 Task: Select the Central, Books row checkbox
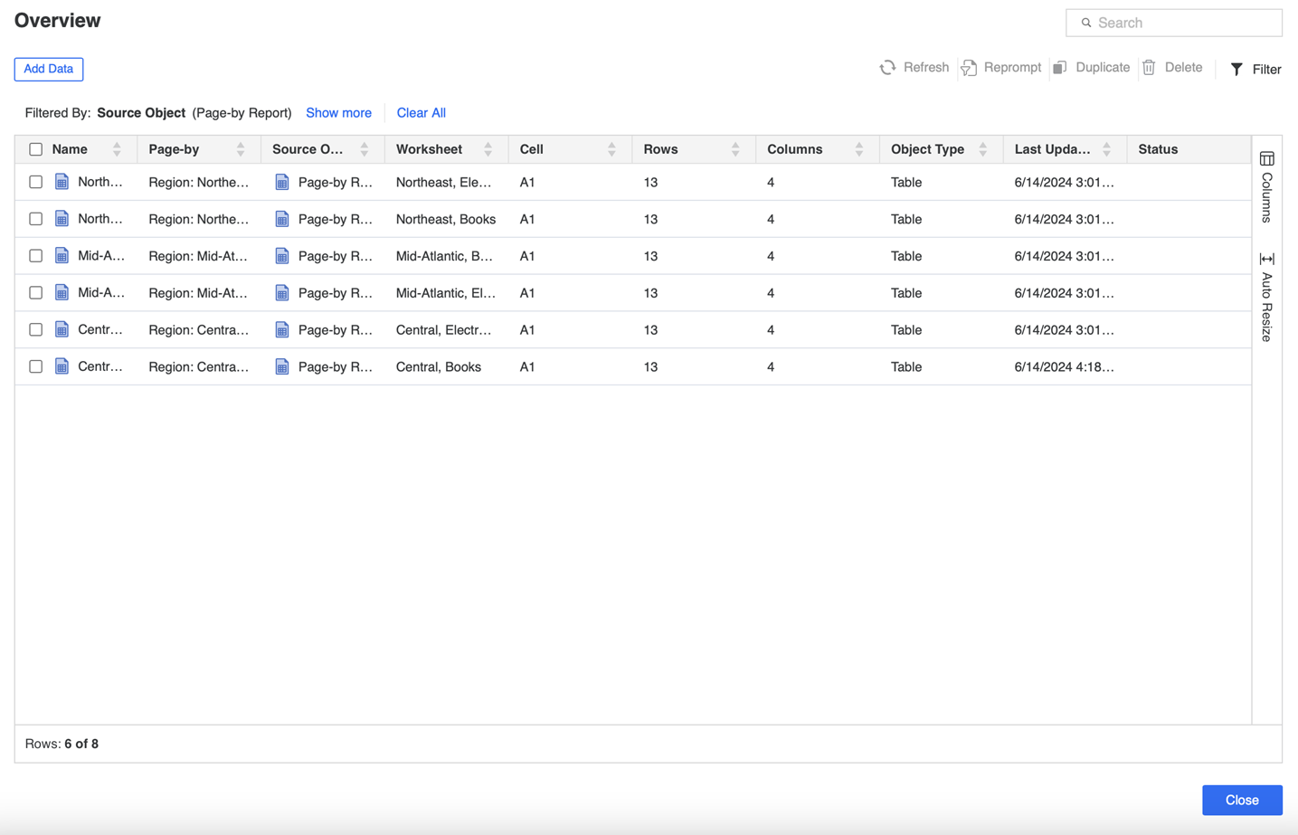click(36, 366)
